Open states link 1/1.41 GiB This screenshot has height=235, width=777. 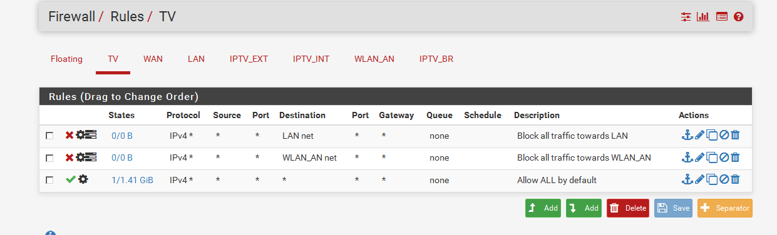(x=132, y=180)
